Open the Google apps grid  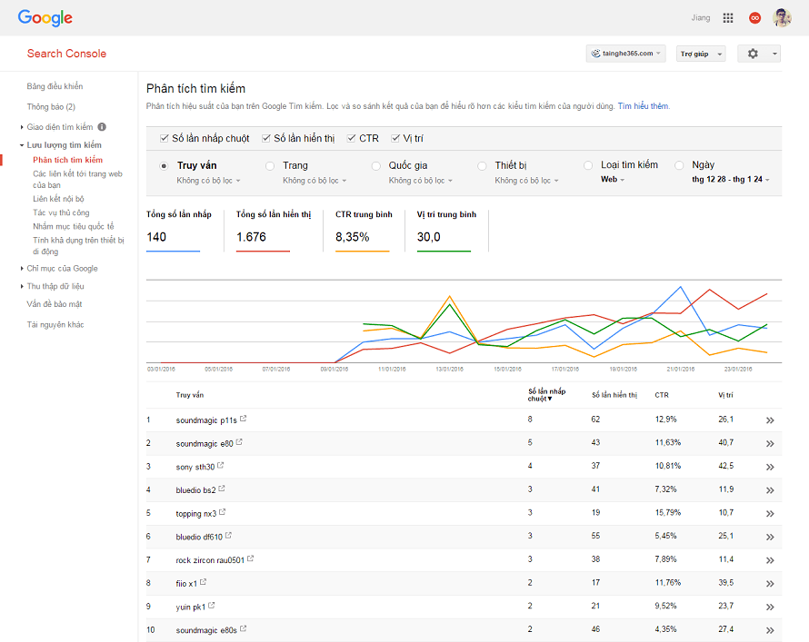(x=728, y=18)
